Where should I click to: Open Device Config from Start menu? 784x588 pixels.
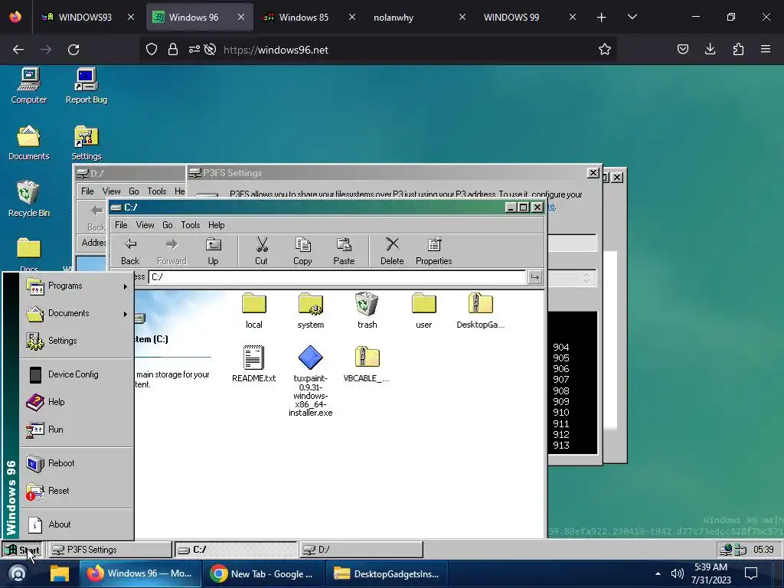[x=77, y=374]
